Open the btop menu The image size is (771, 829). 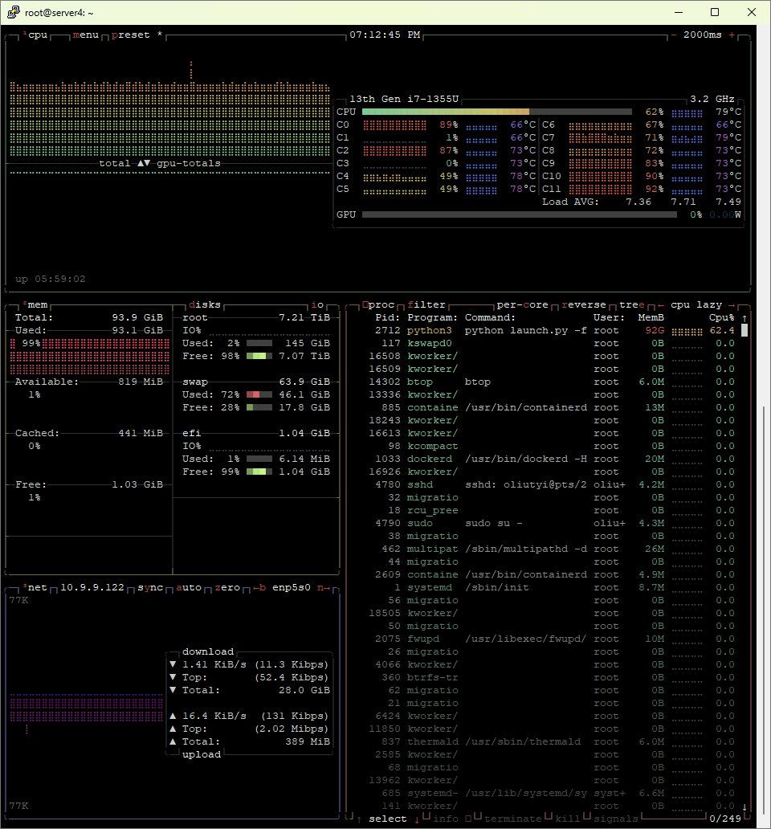(86, 35)
